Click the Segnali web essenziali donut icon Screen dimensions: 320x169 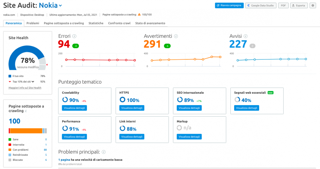[237, 100]
